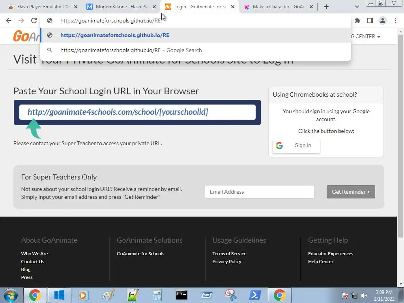Click 'Using Chromebooks at school?' heading

tap(315, 95)
